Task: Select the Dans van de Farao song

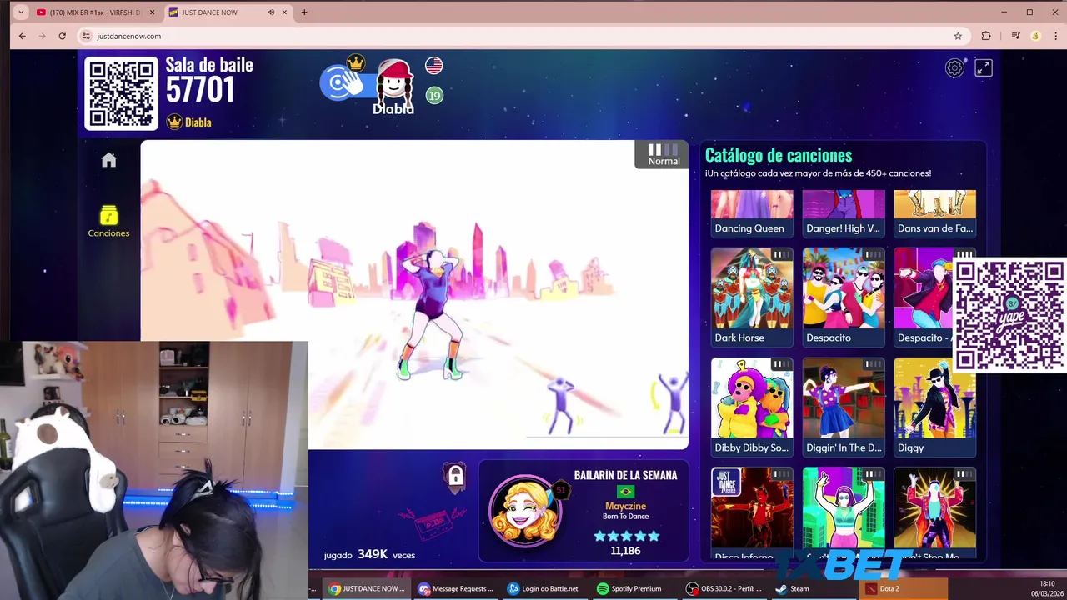Action: [934, 213]
